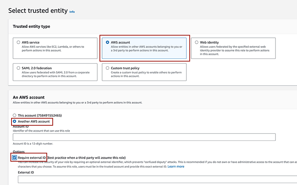Pick the SAML 2.0 federation radio button
This screenshot has width=297, height=185.
point(19,69)
